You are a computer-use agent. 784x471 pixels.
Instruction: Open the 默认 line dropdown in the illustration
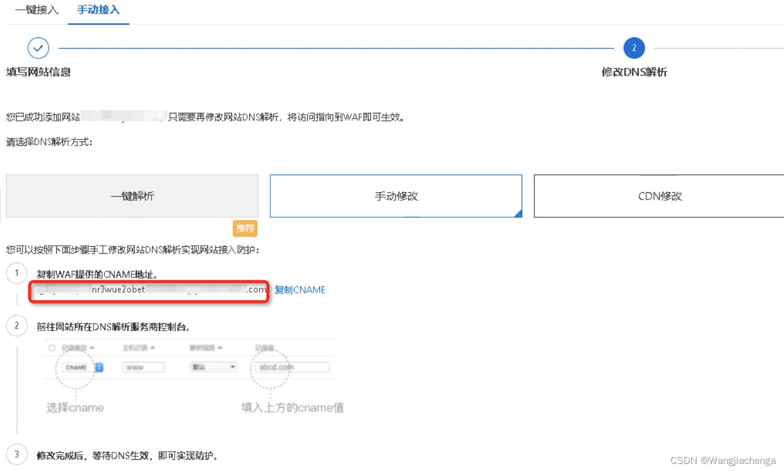(x=214, y=367)
